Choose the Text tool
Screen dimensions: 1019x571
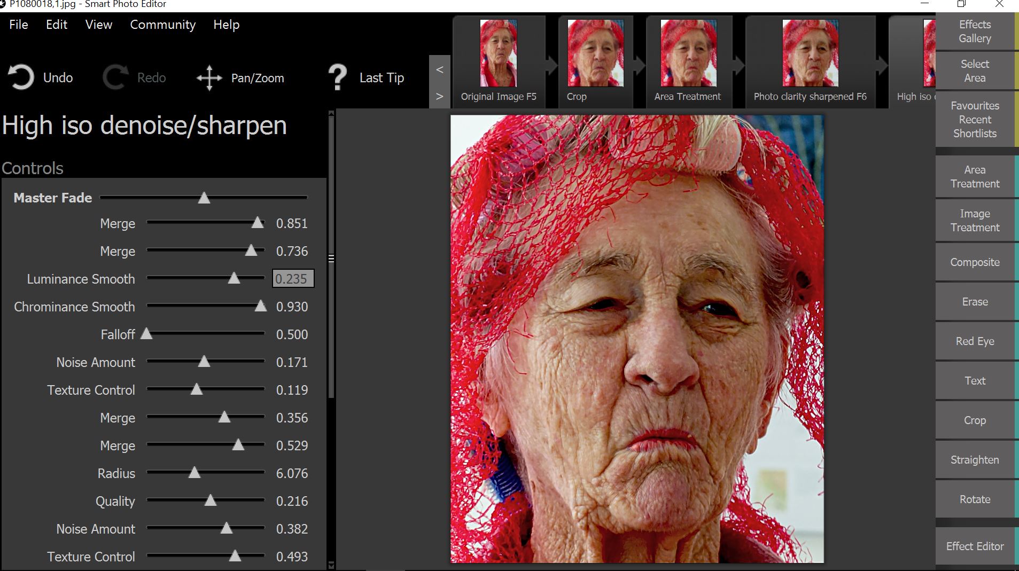975,381
